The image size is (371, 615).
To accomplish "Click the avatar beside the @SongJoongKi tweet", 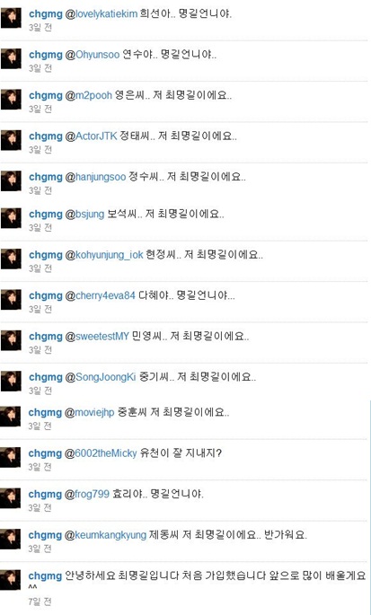I will tap(11, 382).
